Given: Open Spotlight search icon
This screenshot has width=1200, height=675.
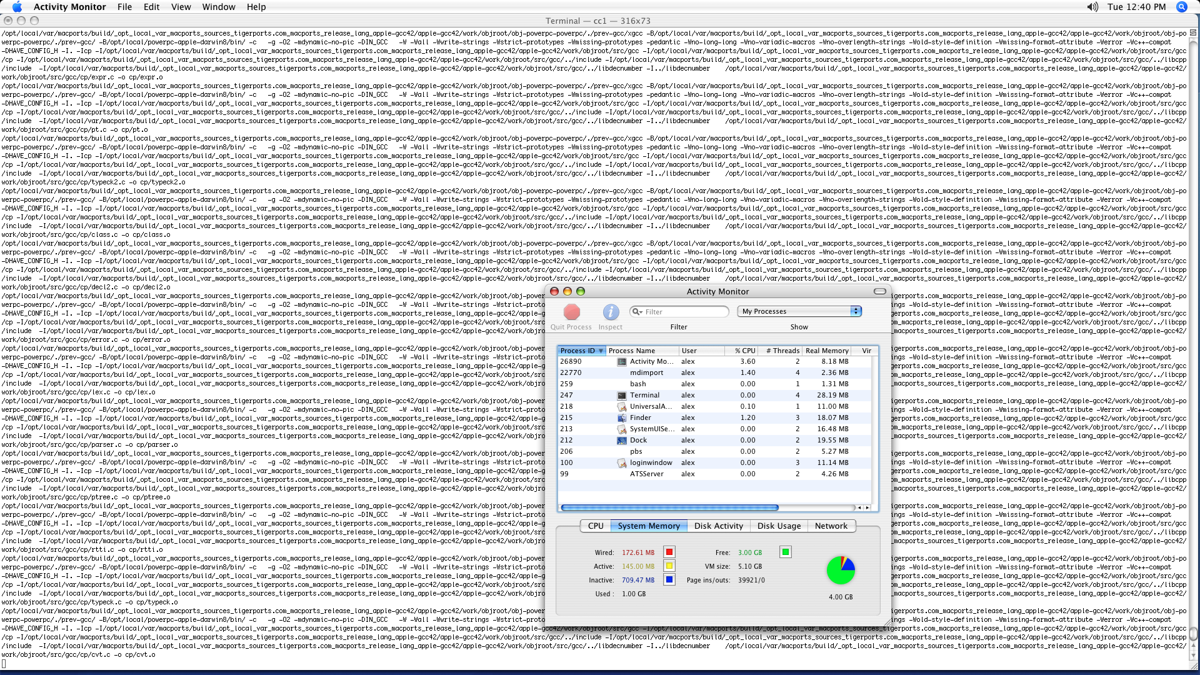Looking at the screenshot, I should (1182, 7).
